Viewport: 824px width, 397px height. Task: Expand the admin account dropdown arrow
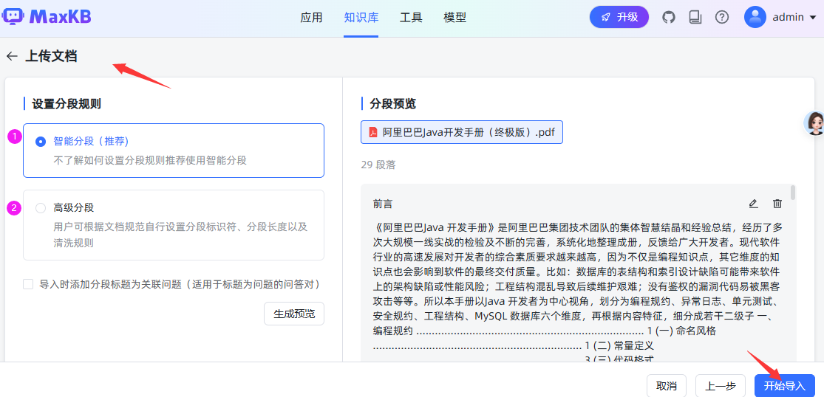coord(813,17)
